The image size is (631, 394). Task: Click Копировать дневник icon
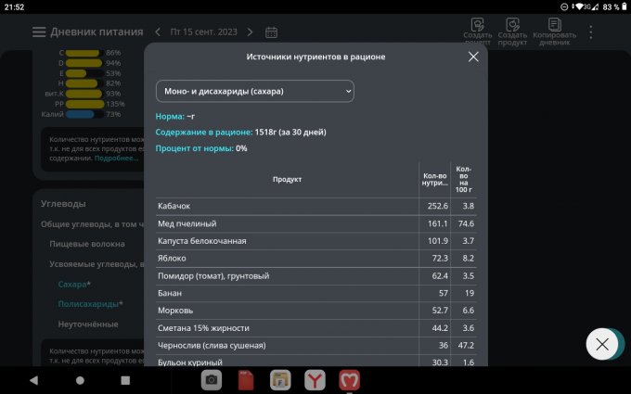click(x=554, y=25)
